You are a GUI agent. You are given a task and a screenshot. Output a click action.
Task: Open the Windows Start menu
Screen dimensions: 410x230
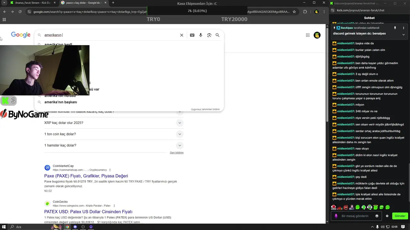pos(4,227)
